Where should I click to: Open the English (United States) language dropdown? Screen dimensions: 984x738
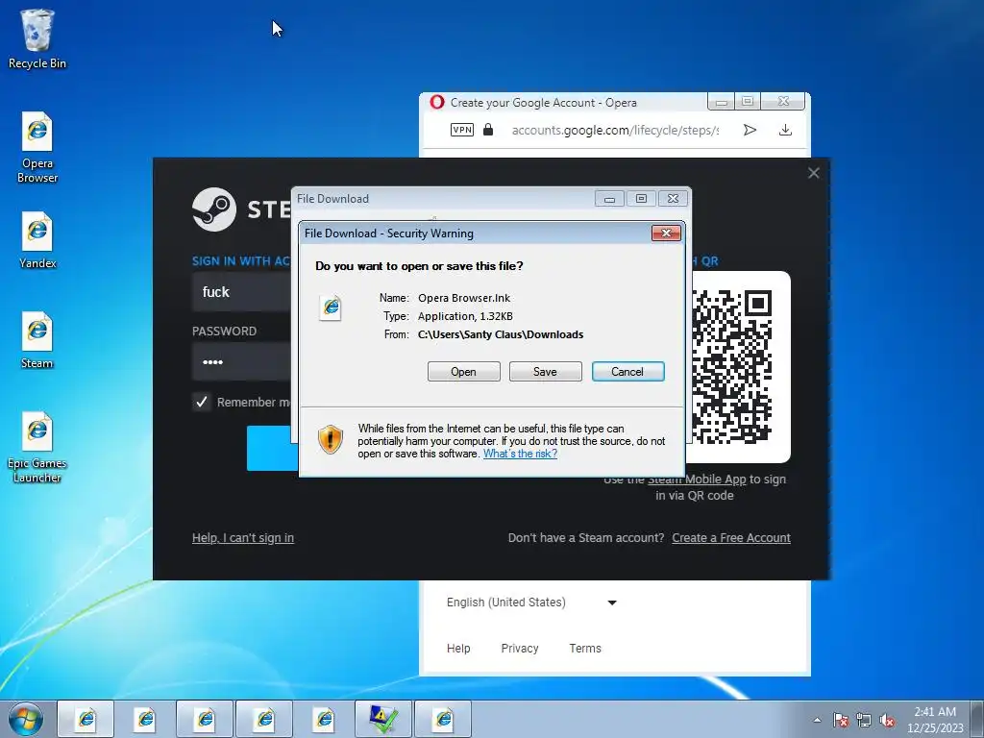click(532, 603)
